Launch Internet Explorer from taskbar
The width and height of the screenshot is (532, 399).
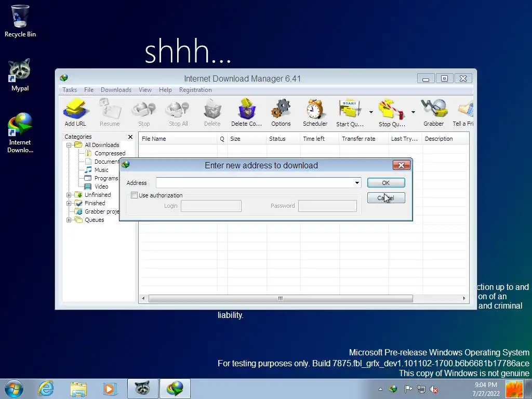(x=46, y=389)
